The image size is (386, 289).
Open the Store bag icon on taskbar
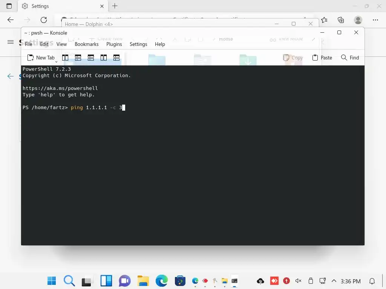pos(180,281)
